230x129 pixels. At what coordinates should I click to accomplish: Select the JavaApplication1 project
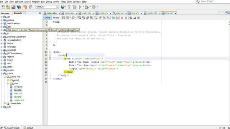(x=14, y=40)
